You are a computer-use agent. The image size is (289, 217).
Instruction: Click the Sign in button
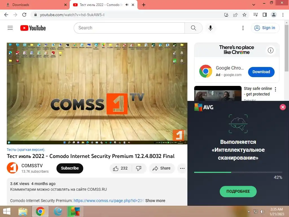tap(265, 28)
